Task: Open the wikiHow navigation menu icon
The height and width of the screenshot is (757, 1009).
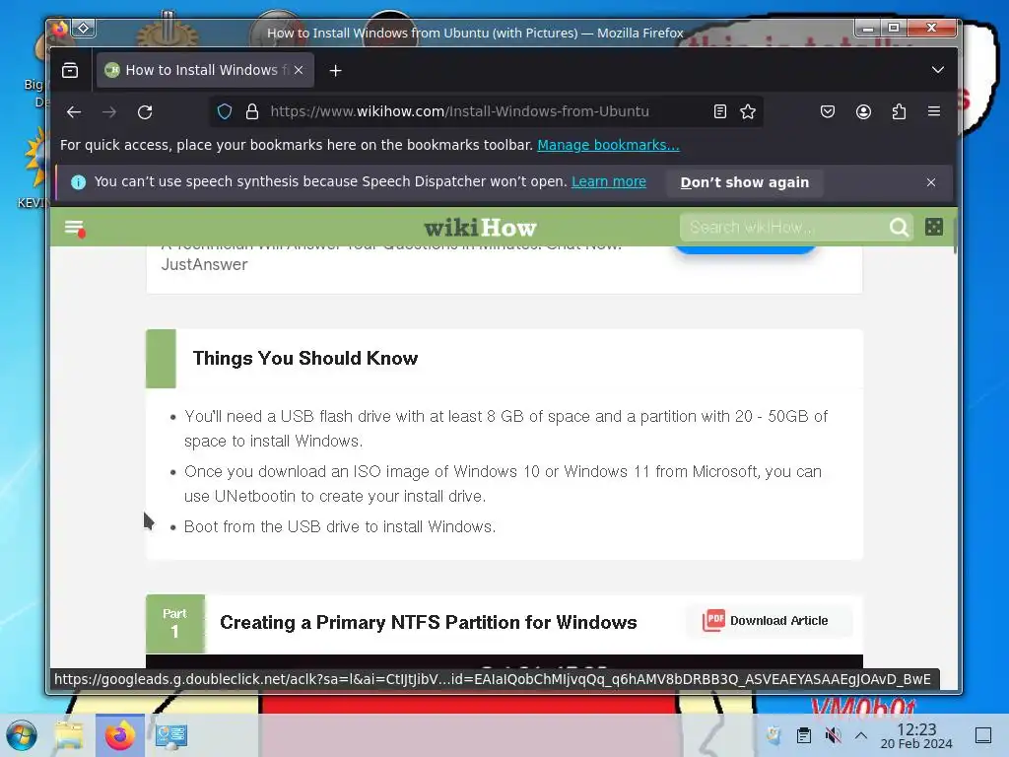Action: (x=75, y=228)
